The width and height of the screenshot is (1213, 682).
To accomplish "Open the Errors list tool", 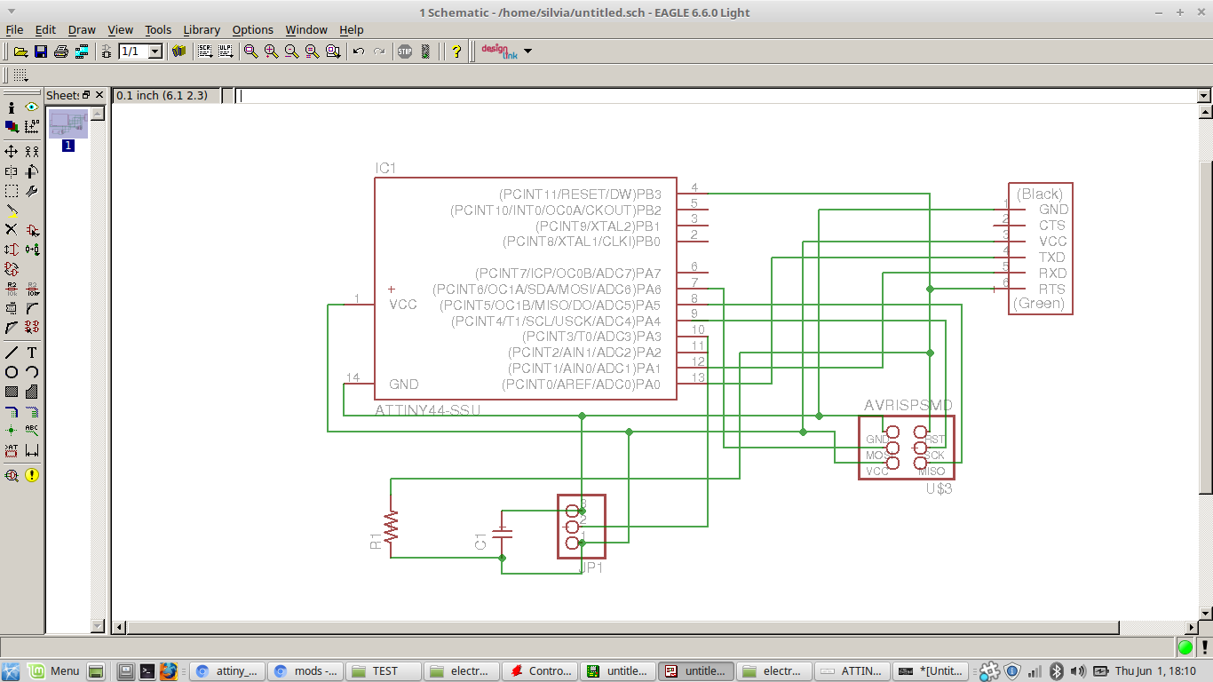I will [32, 475].
